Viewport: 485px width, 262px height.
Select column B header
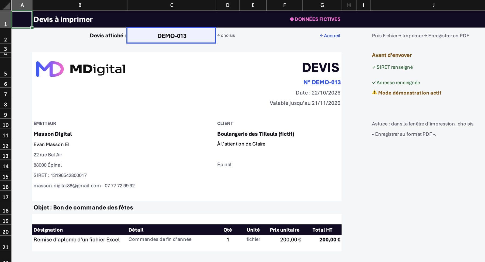(x=80, y=5)
